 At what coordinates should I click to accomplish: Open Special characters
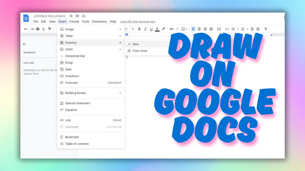pyautogui.click(x=91, y=103)
